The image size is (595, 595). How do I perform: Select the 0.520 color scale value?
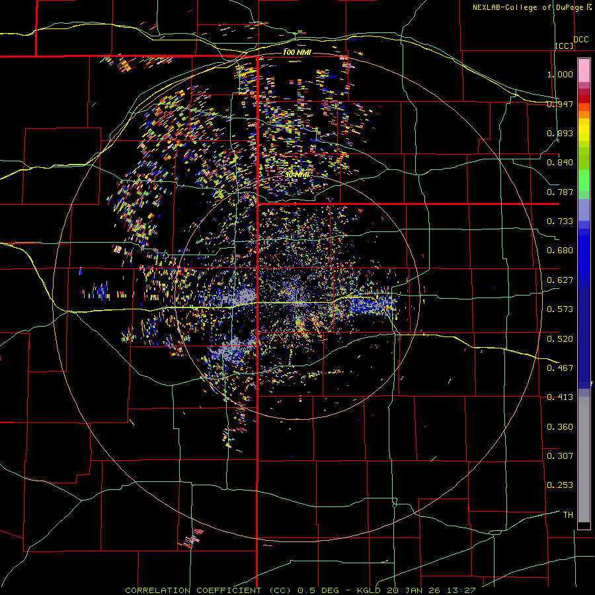pyautogui.click(x=560, y=338)
